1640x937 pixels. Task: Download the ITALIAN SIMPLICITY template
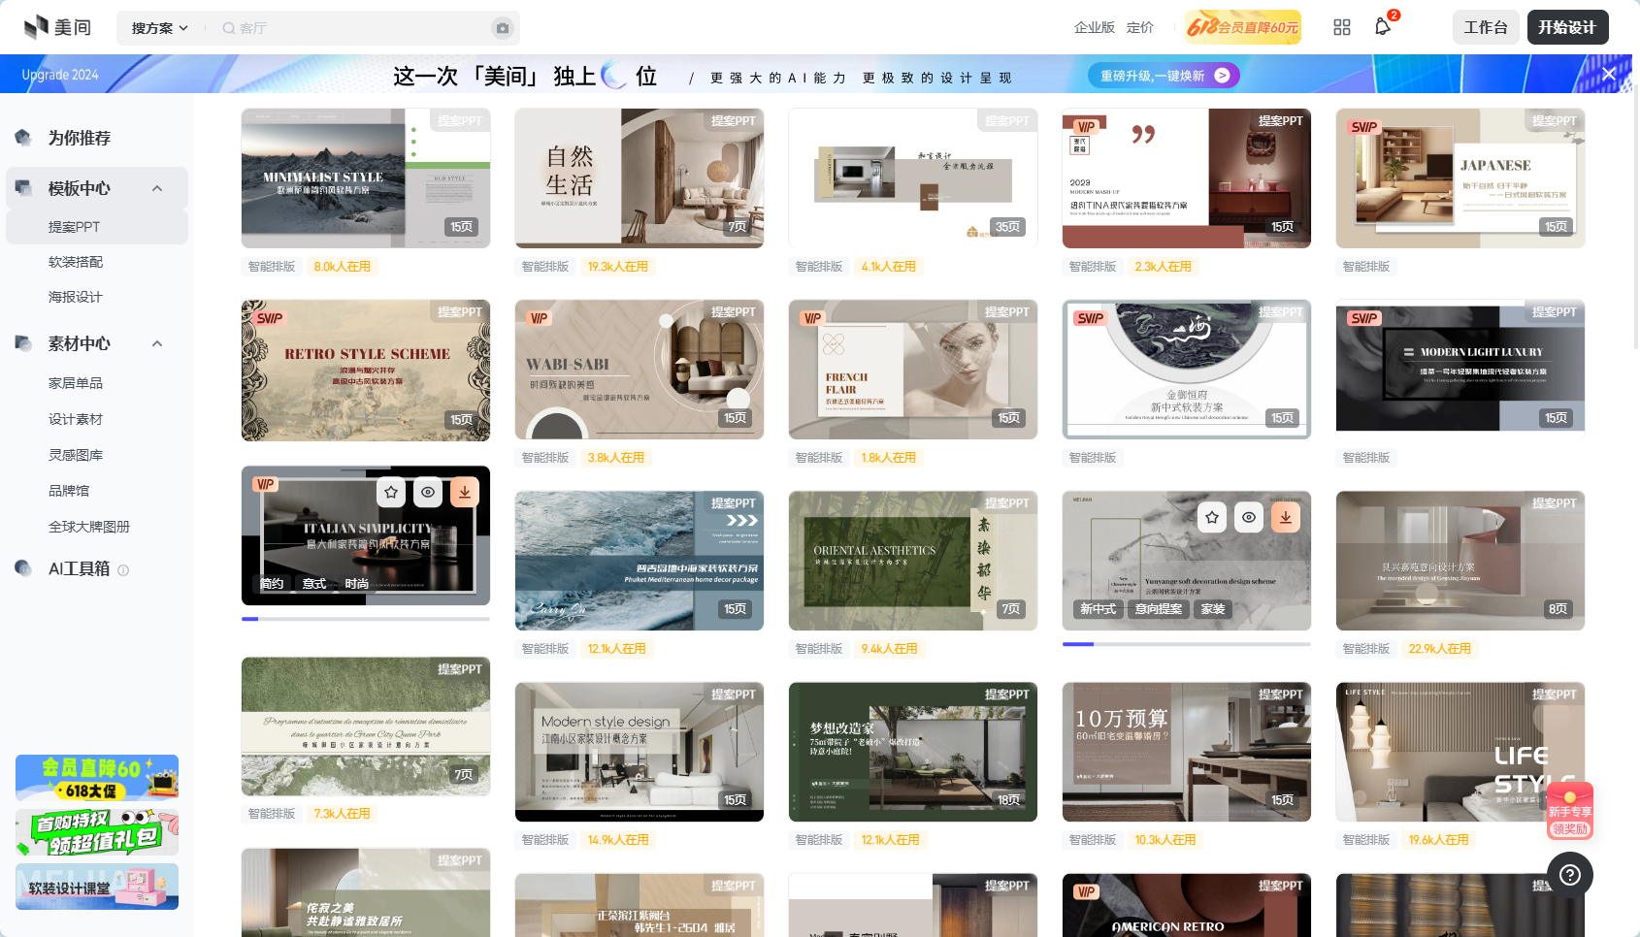[465, 492]
